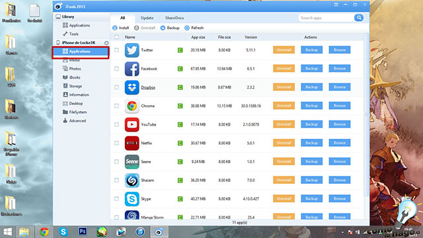Select the Dropbox app icon

point(132,87)
